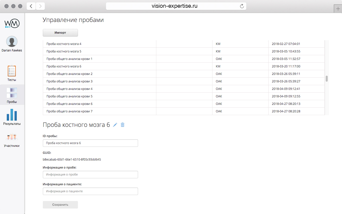
Task: Select the Пробы sidebar icon
Action: point(12,93)
